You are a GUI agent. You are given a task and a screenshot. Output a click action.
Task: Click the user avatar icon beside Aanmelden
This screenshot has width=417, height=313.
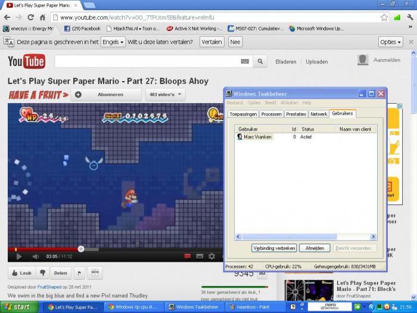pyautogui.click(x=363, y=60)
